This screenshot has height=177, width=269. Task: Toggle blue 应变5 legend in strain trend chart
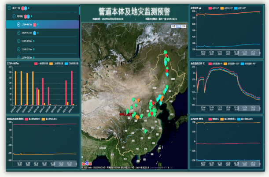(240, 8)
